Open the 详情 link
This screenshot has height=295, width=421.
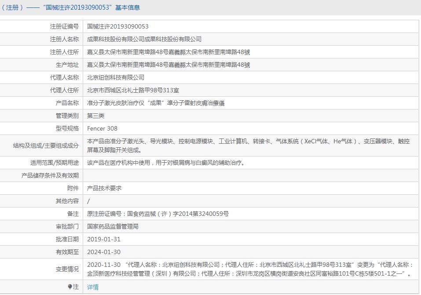click(x=93, y=287)
